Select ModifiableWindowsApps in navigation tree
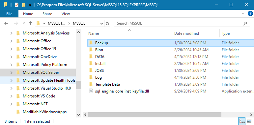254x125 pixels. 44,112
